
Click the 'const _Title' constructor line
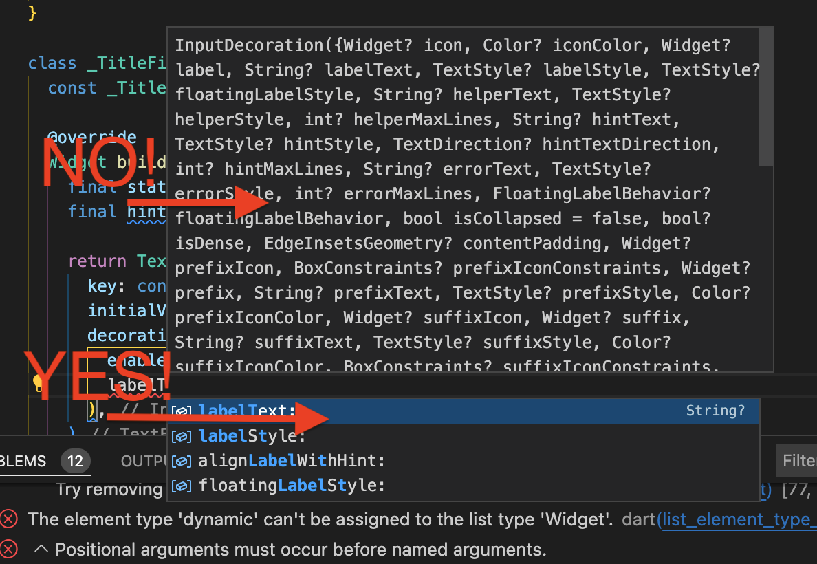point(107,87)
